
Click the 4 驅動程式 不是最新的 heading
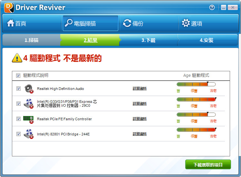click(x=63, y=58)
